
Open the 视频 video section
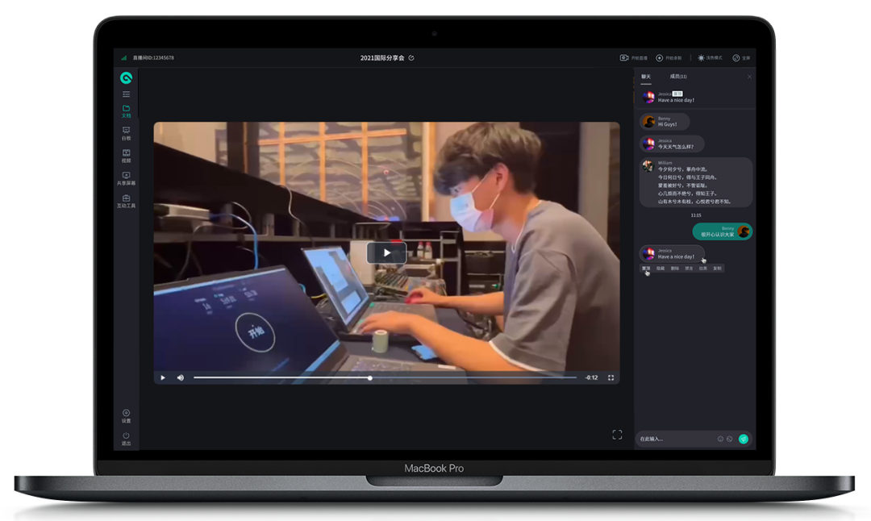click(x=126, y=156)
